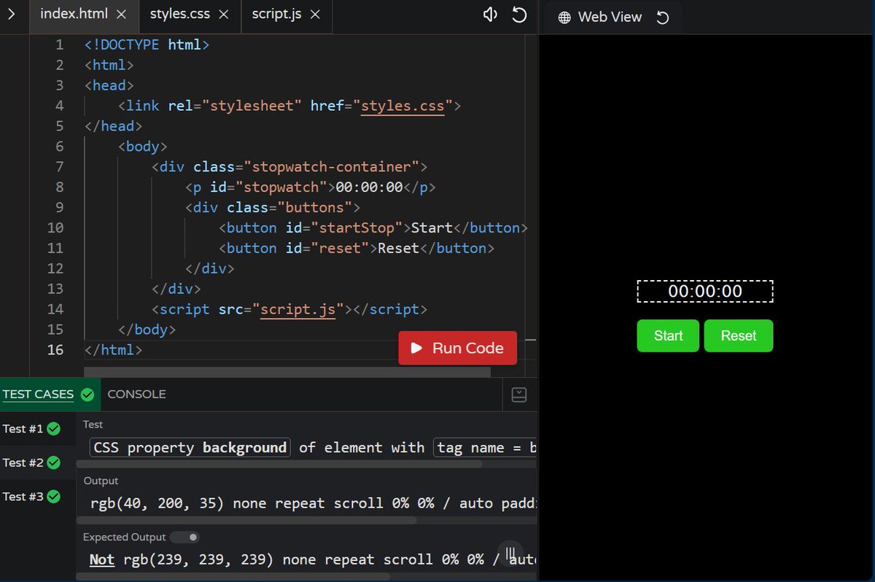875x582 pixels.
Task: Refresh the Web View with its reload icon
Action: 662,17
